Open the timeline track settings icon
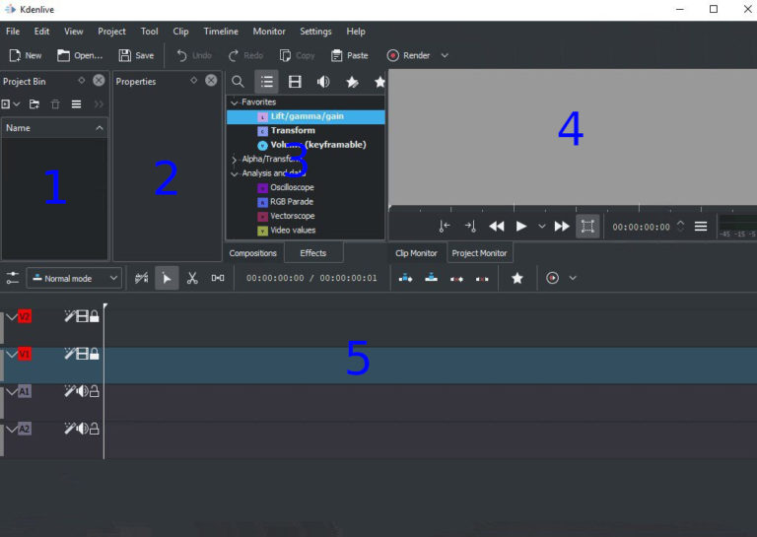 (x=12, y=278)
